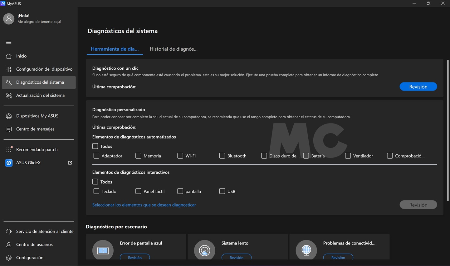This screenshot has width=450, height=266.
Task: Open the Configuración del dispositivo sliders icon
Action: tap(9, 69)
